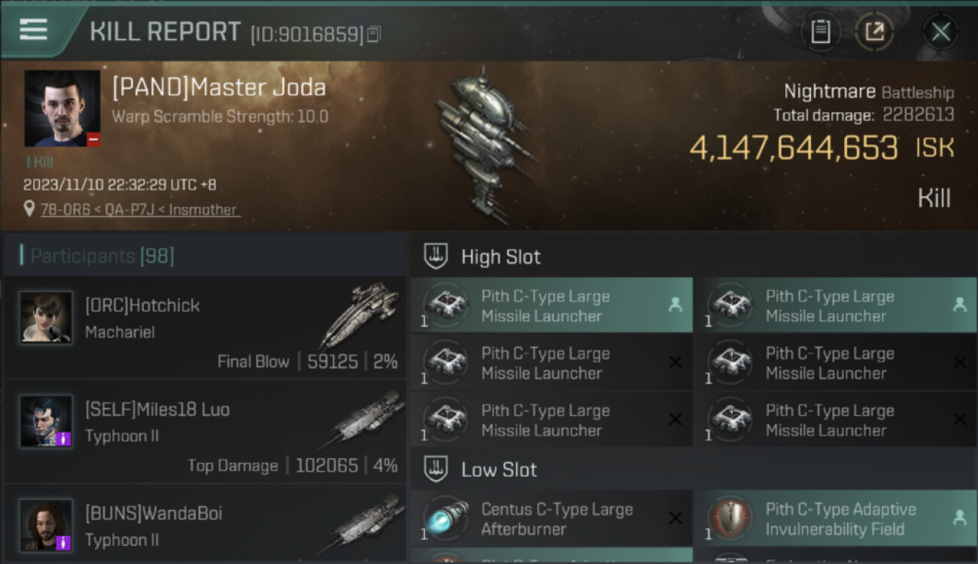
Task: Click the Centus C-Type Large Afterburner icon
Action: (447, 518)
